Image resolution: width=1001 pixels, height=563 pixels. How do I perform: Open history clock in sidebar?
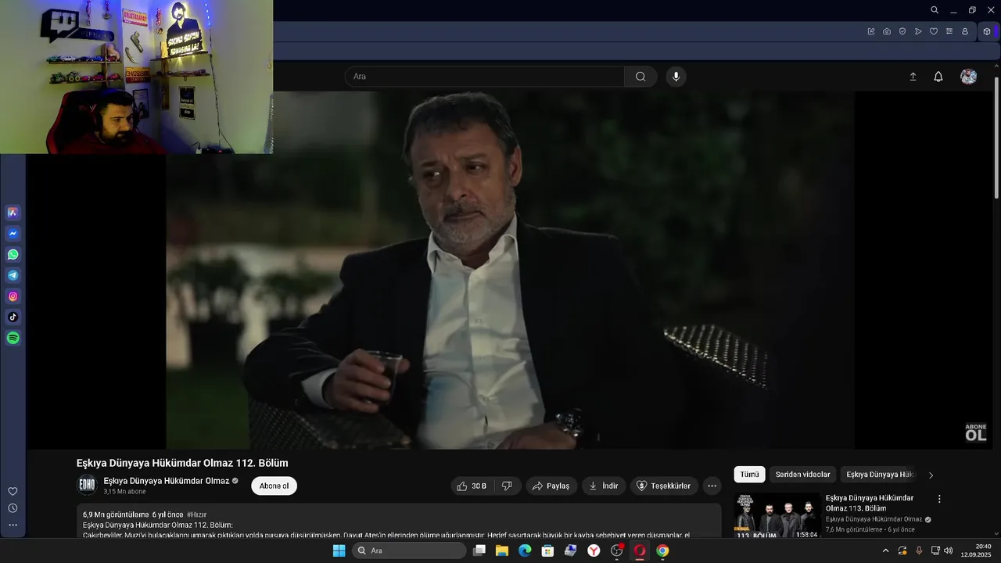pos(13,508)
